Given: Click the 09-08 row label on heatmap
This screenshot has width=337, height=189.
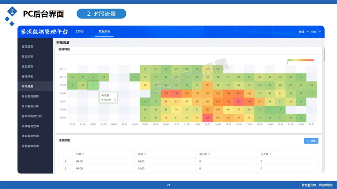Looking at the screenshot, I should point(63,94).
